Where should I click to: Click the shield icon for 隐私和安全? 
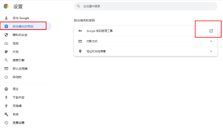(6, 35)
